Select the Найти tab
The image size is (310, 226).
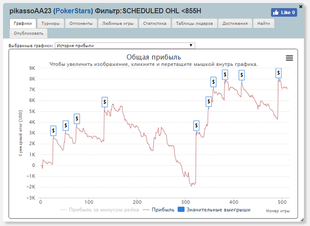pyautogui.click(x=263, y=23)
